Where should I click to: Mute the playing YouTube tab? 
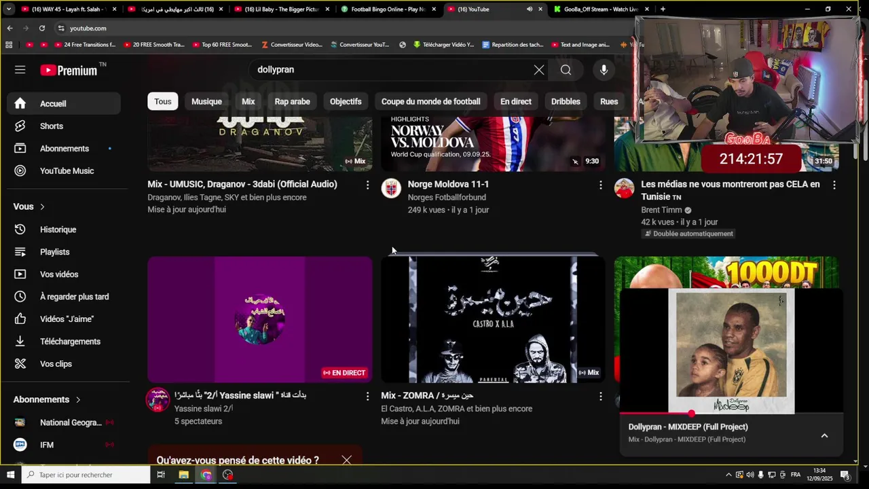tap(529, 10)
